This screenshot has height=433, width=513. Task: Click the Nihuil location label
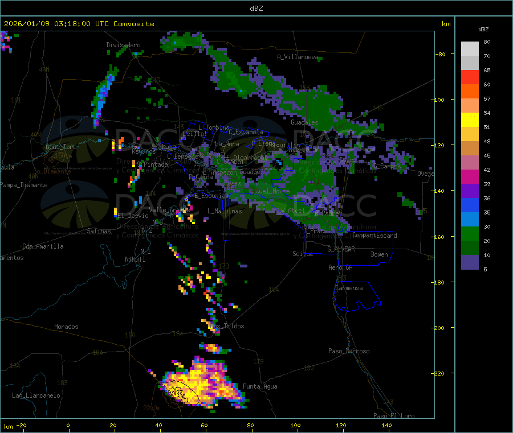[x=135, y=259]
